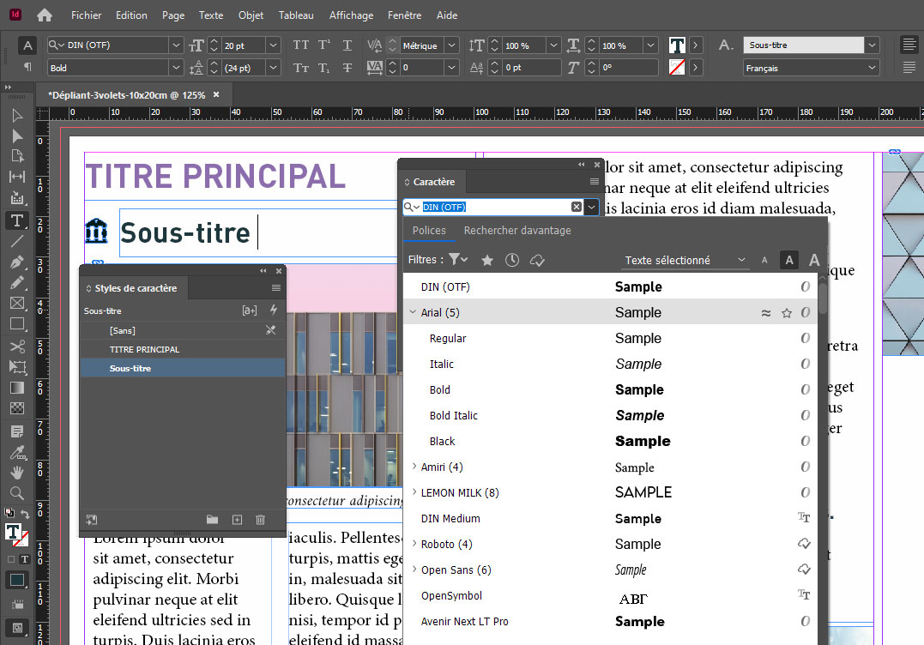Select the Gap tool
Screen dimensions: 924x645
[17, 176]
